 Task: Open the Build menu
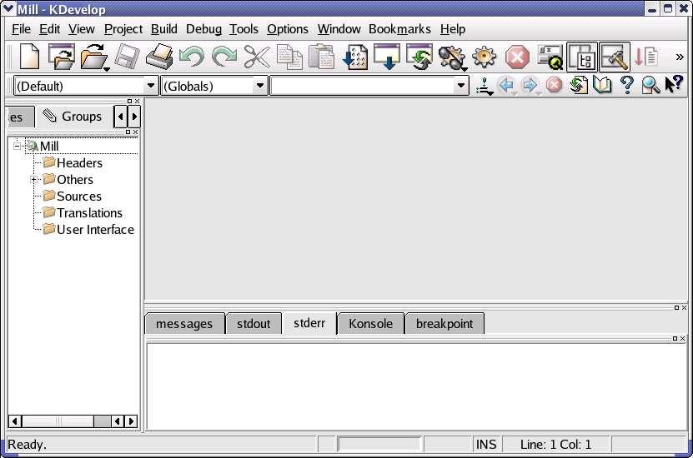(164, 29)
